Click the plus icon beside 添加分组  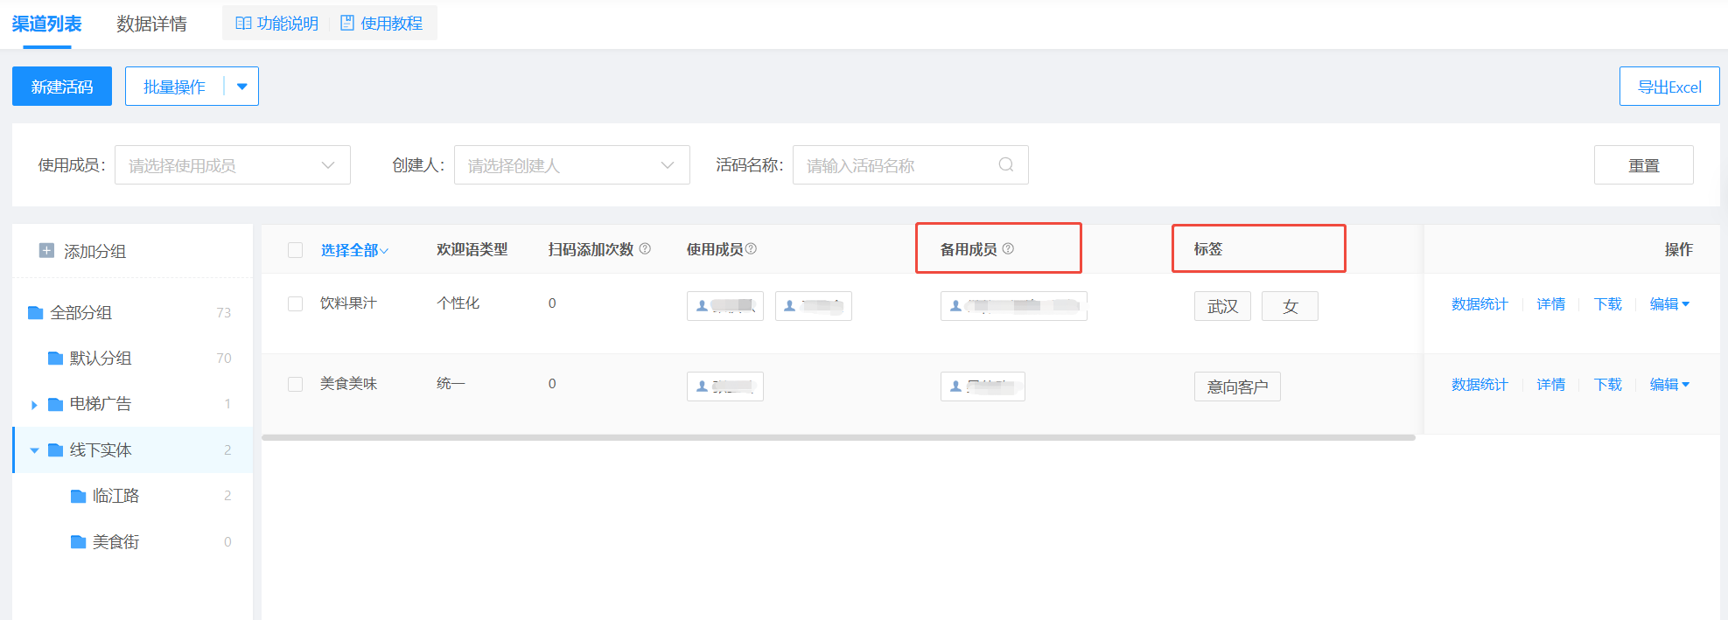point(46,251)
